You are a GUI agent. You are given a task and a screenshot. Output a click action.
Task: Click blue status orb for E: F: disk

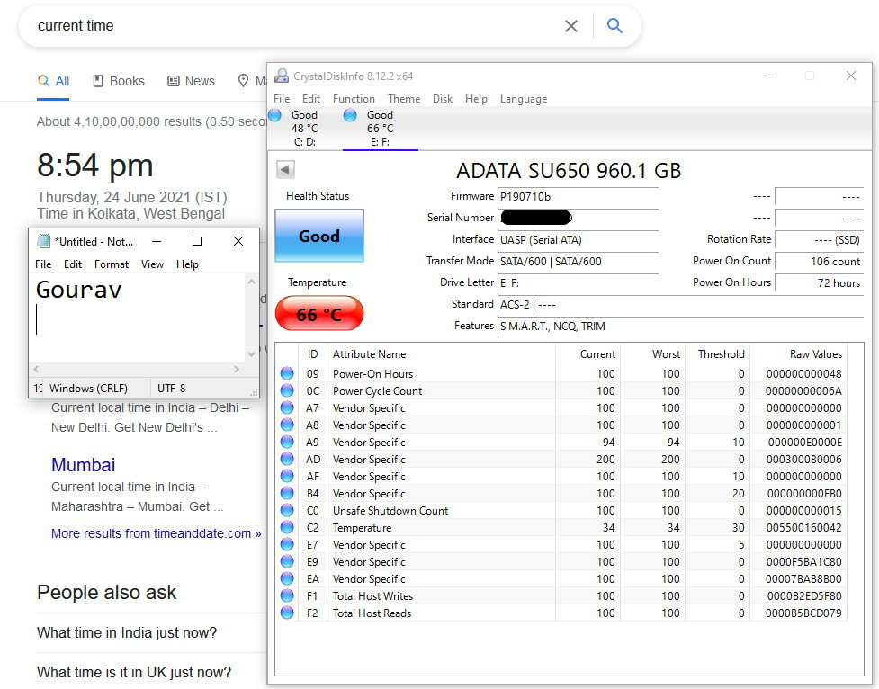click(350, 115)
